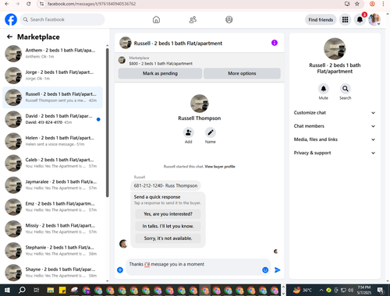This screenshot has height=296, width=390.
Task: Add people to Russell Thompson chat
Action: pos(188,132)
